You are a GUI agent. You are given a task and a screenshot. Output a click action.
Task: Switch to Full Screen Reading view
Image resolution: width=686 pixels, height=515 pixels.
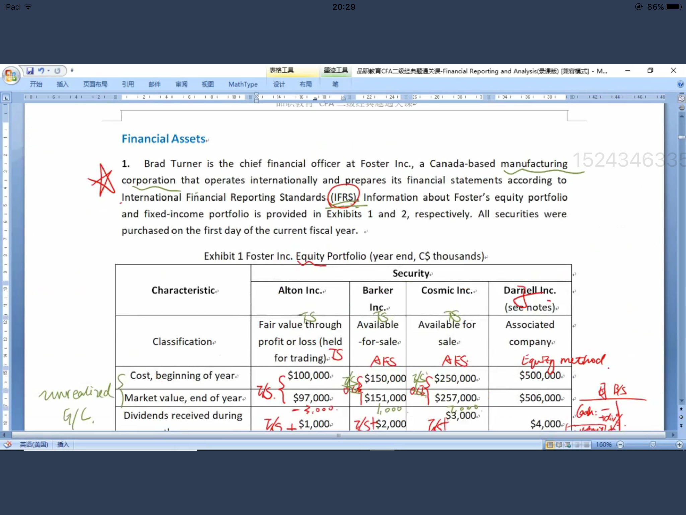[x=559, y=445]
